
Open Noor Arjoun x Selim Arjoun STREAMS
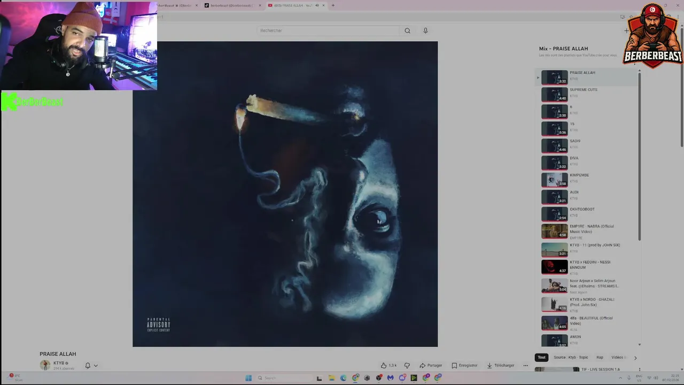(588, 286)
